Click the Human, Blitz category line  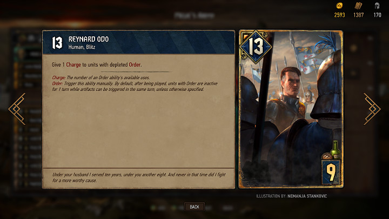[x=82, y=47]
